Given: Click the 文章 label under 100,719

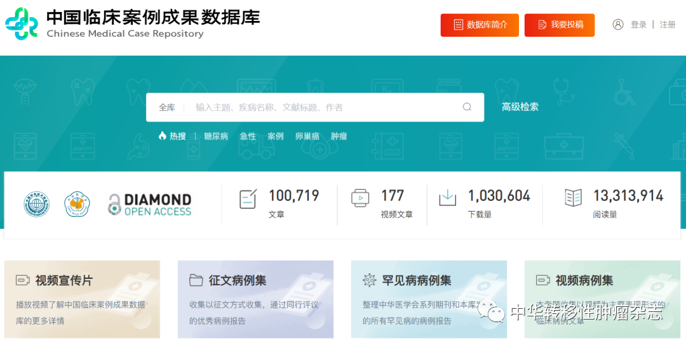Looking at the screenshot, I should [276, 214].
